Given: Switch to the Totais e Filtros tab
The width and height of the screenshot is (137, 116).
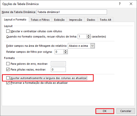Looking at the screenshot, I should tap(40, 20).
